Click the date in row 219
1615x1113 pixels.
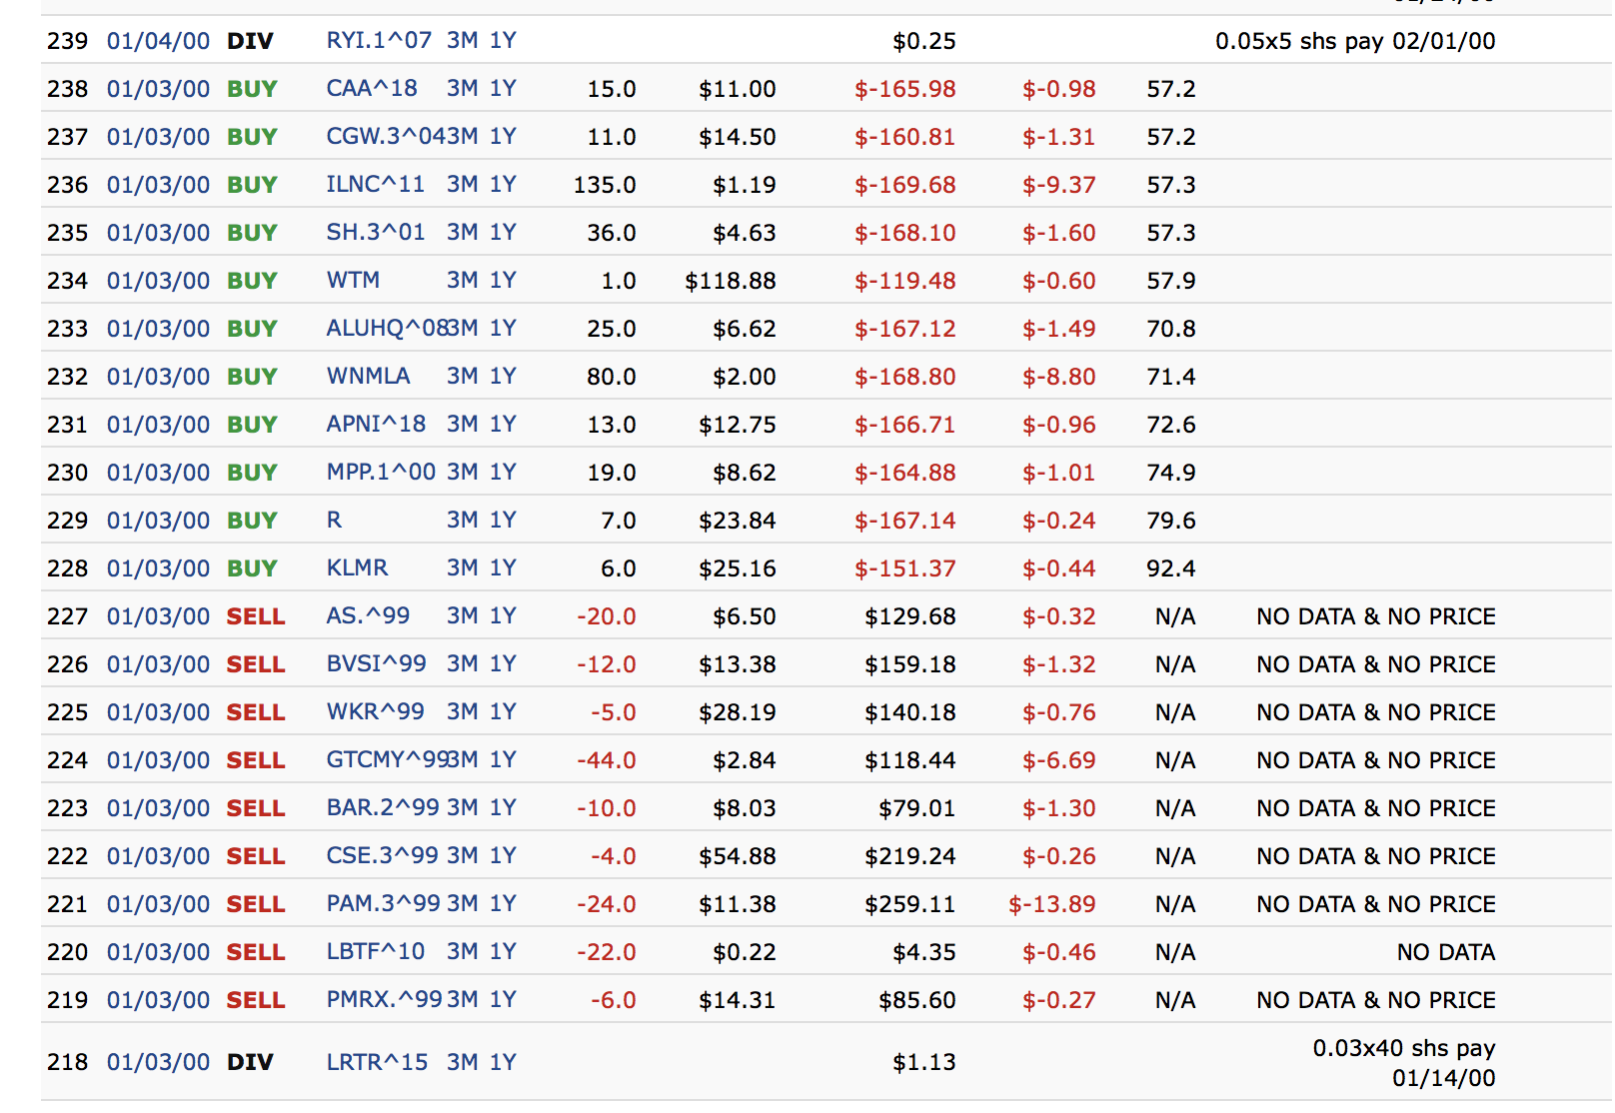coord(158,1000)
